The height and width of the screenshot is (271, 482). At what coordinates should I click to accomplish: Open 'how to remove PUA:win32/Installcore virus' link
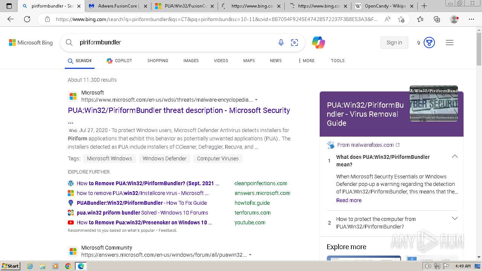(143, 193)
